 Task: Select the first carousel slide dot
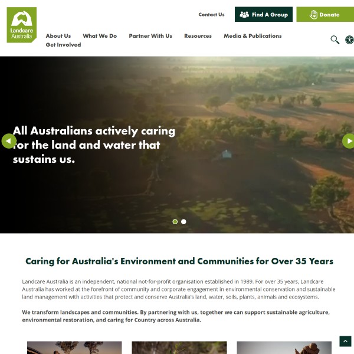(x=175, y=222)
